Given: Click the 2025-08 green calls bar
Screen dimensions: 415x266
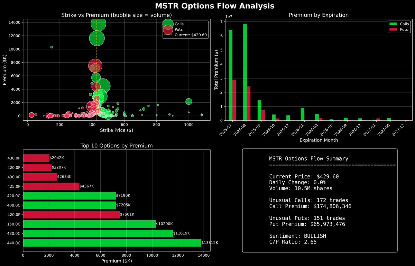Looking at the screenshot, I should (x=245, y=72).
